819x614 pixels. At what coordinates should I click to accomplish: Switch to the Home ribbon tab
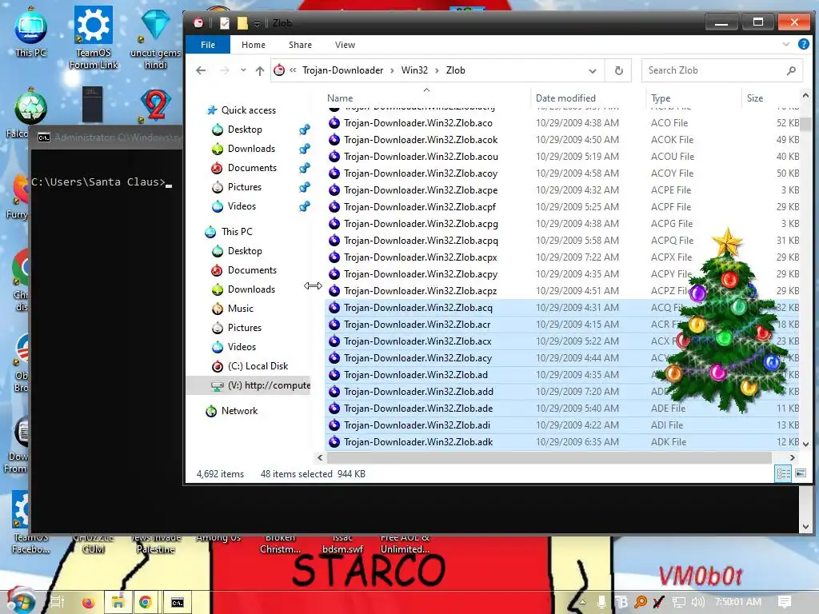[254, 45]
